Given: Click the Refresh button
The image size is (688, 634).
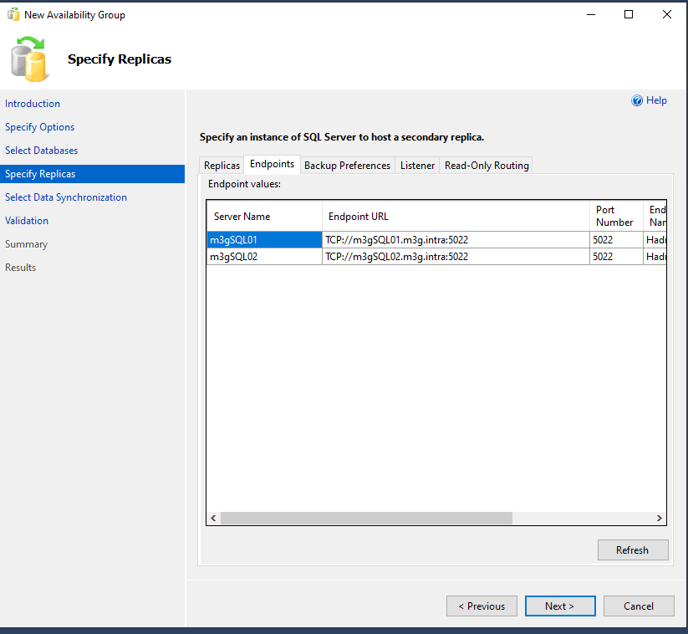Looking at the screenshot, I should (x=633, y=550).
